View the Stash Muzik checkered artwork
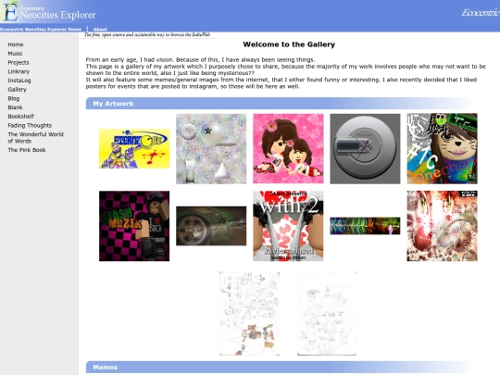The image size is (500, 375). tap(134, 226)
